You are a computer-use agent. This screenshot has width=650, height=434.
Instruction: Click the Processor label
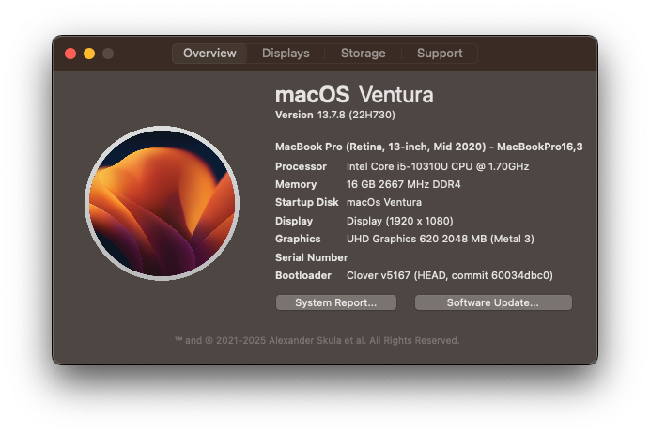click(x=301, y=166)
